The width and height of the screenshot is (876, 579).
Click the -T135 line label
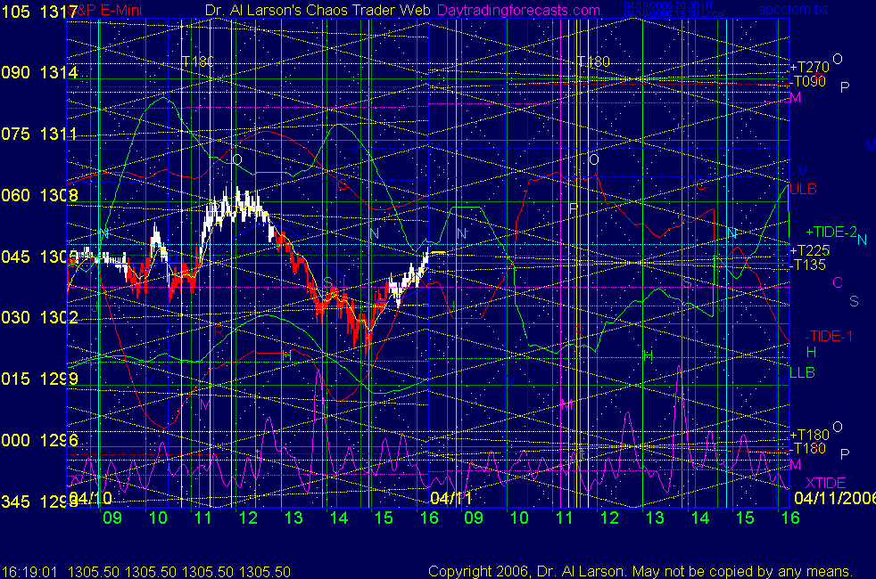(808, 265)
